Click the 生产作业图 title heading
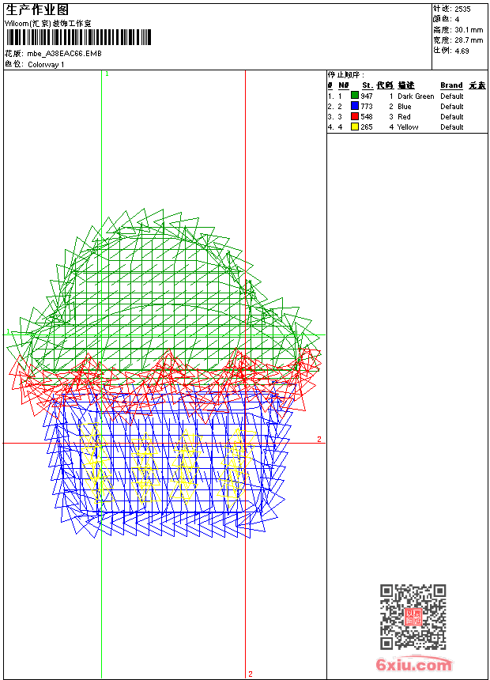Viewport: 490px width, 680px height. [x=37, y=10]
